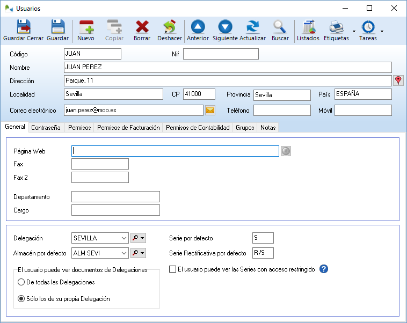Enable viewing Series con acceso restringido
407x323 pixels.
coord(173,269)
